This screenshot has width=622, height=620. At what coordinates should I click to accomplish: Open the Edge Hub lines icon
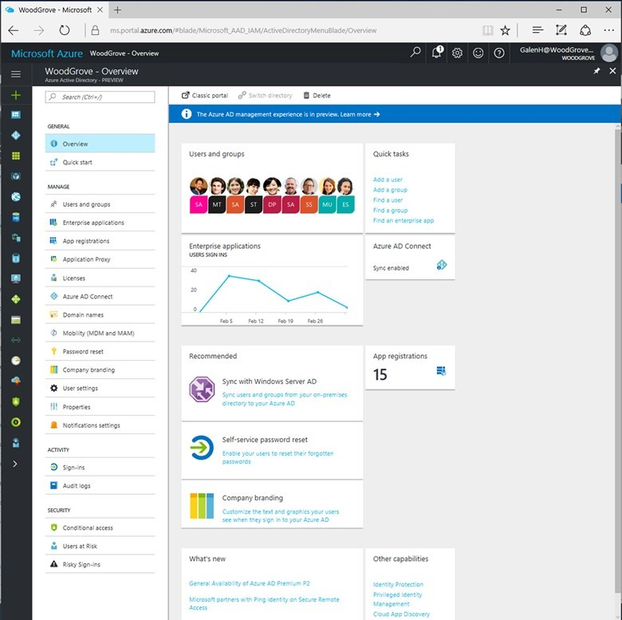pyautogui.click(x=537, y=30)
